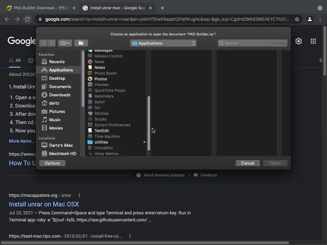Viewport: 327px width, 245px height.
Task: Open Desktop from the sidebar
Action: [58, 78]
